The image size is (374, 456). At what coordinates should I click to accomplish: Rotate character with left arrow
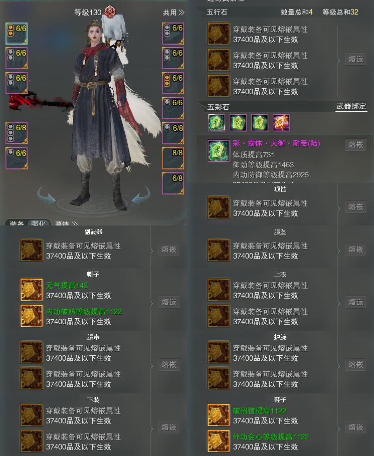[47, 195]
